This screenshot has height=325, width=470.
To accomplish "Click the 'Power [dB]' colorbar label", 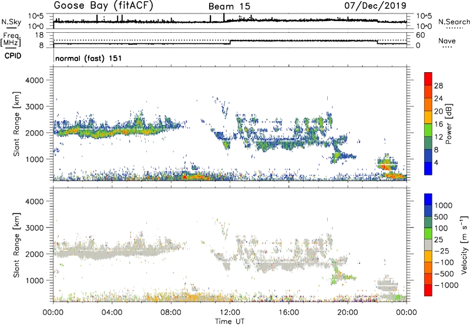I will point(448,124).
